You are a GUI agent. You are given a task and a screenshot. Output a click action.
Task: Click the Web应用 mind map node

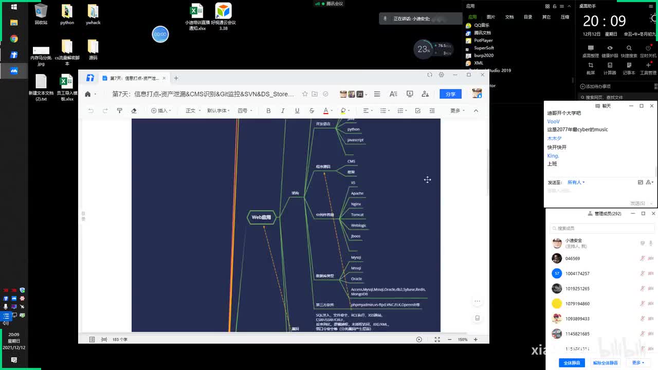click(x=261, y=217)
